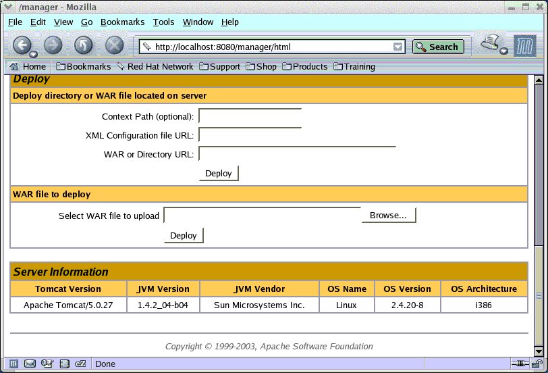Click the 'Tomcat Version' column header

point(68,289)
